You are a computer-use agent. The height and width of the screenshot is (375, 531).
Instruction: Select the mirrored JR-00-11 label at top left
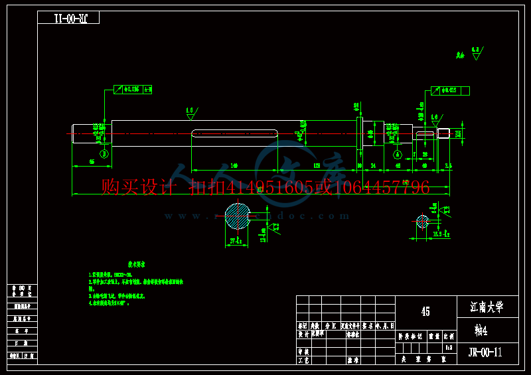point(71,18)
